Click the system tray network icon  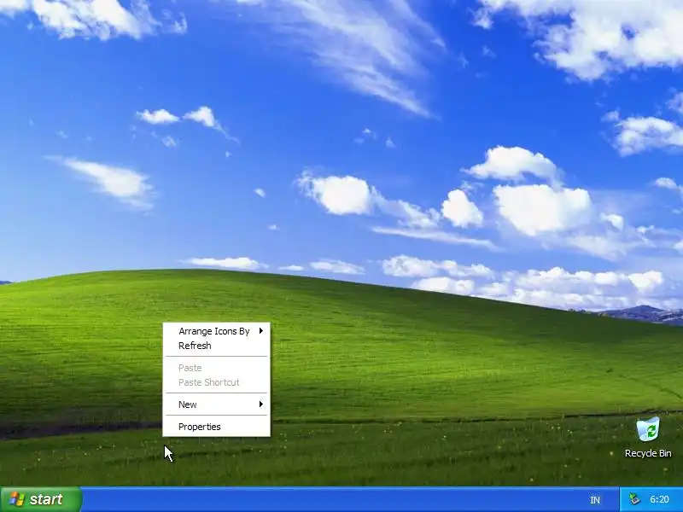click(634, 499)
